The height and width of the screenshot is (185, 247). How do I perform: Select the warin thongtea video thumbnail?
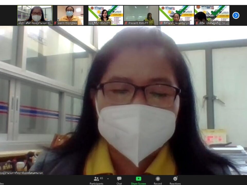pos(70,15)
